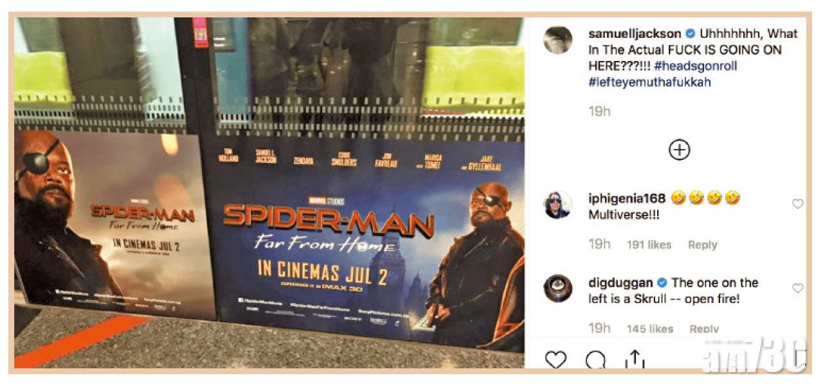Tap the share upload arrow icon
The image size is (823, 387).
coord(635,359)
